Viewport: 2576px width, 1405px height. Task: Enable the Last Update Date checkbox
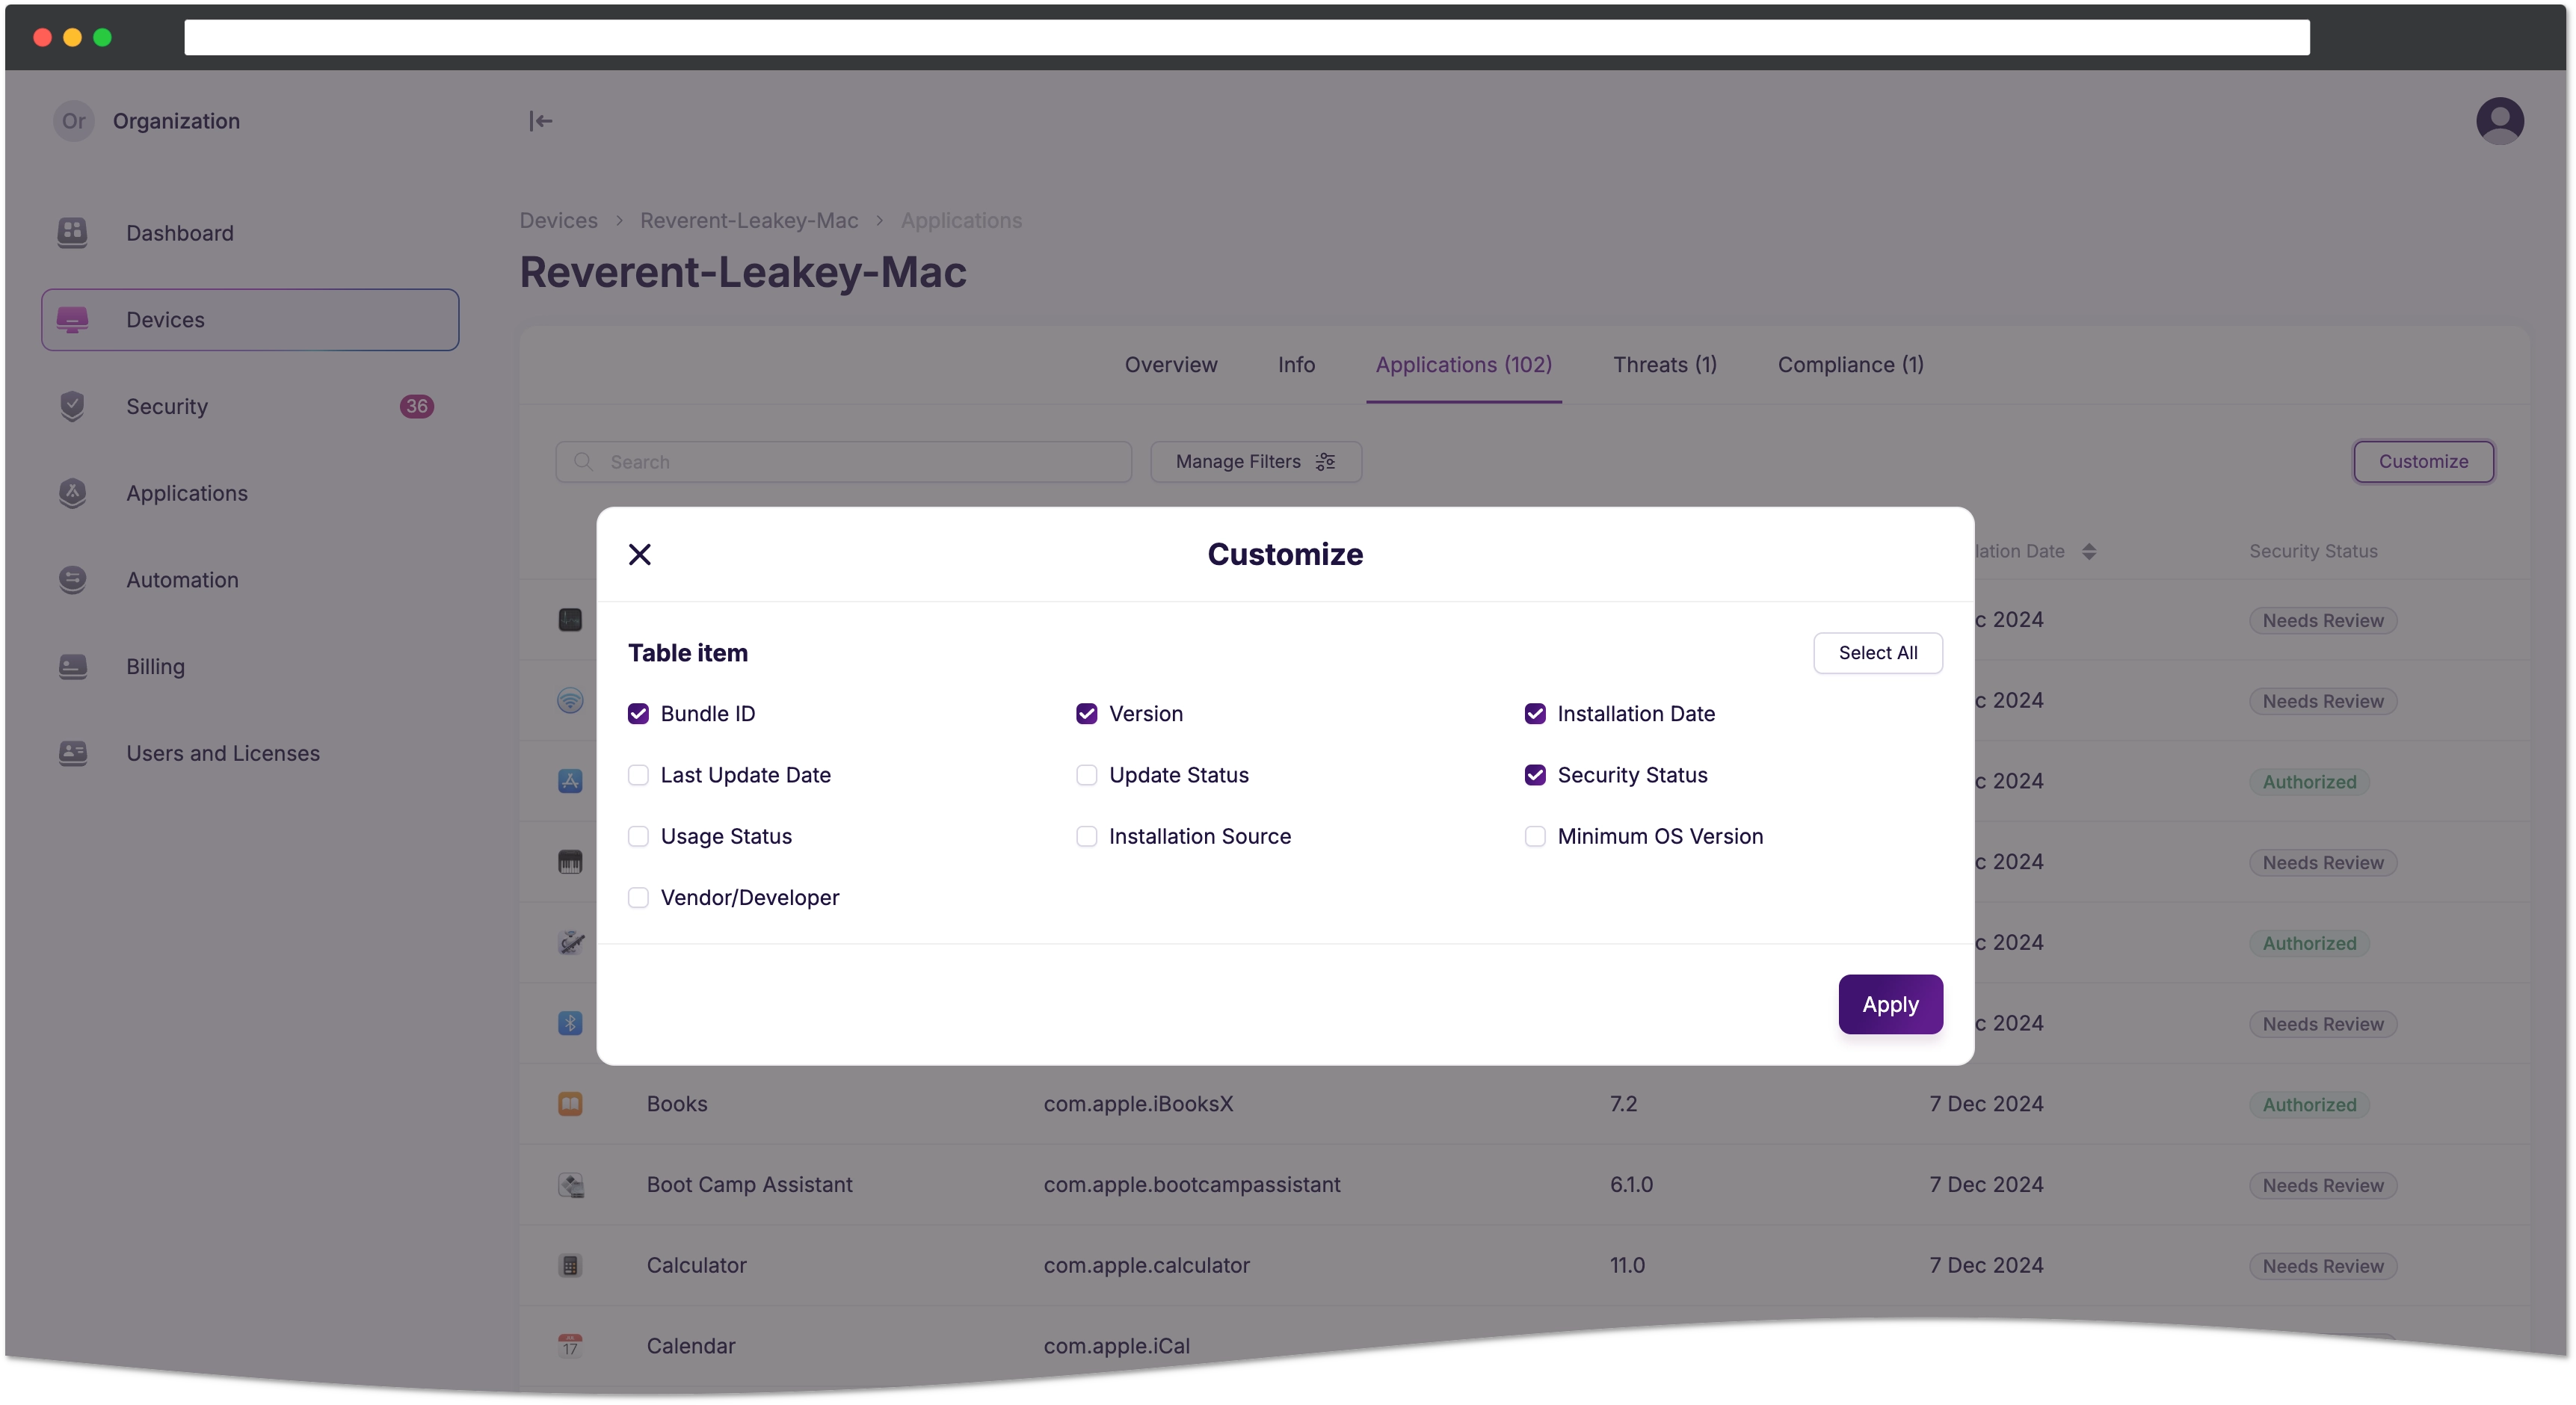tap(638, 773)
